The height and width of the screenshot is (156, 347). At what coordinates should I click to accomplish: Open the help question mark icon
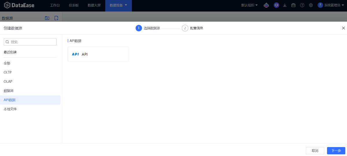coord(302,5)
